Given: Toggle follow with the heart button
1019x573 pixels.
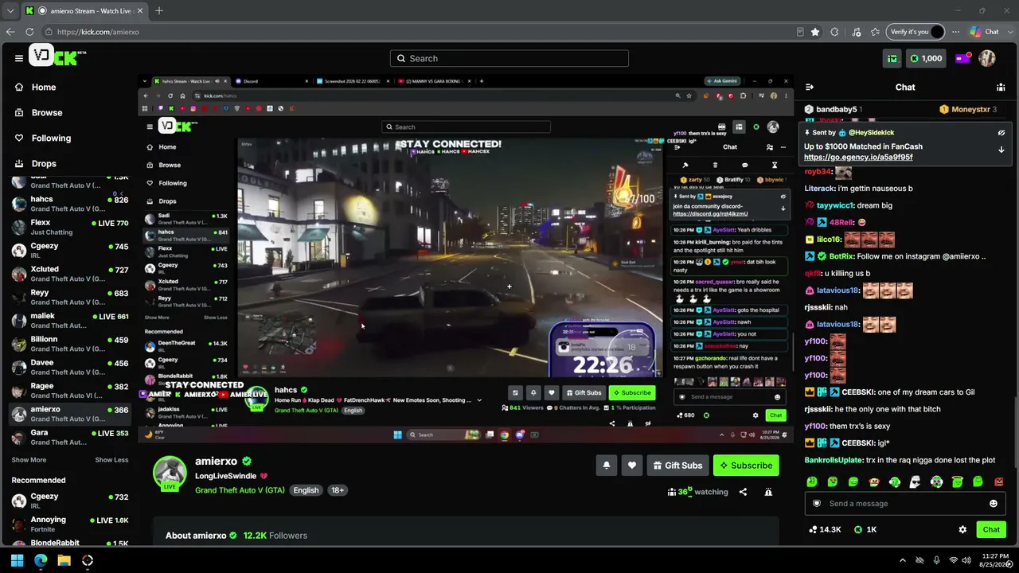Looking at the screenshot, I should tap(632, 466).
